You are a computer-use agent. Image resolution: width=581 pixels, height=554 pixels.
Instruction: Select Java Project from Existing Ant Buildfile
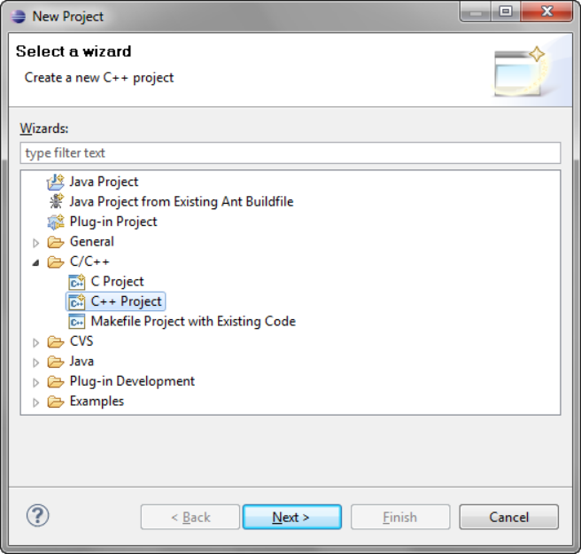pyautogui.click(x=181, y=201)
